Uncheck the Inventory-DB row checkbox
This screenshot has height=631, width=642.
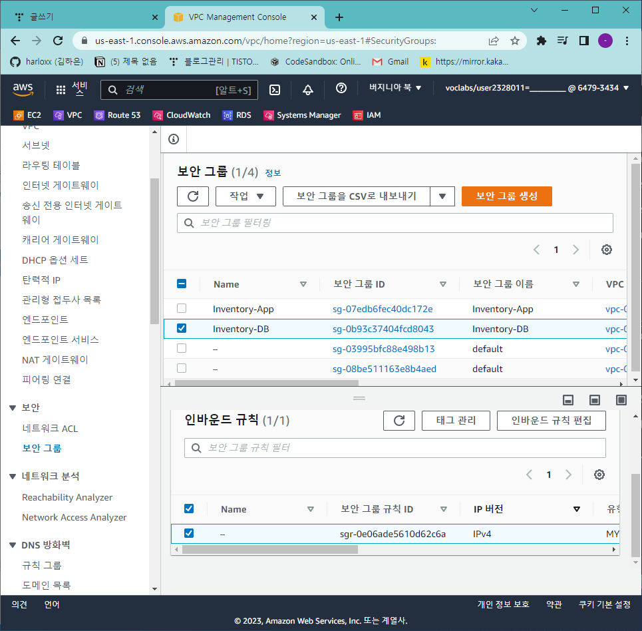click(x=182, y=328)
